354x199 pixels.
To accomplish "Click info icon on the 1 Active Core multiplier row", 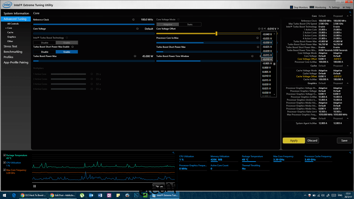I will (x=92, y=74).
